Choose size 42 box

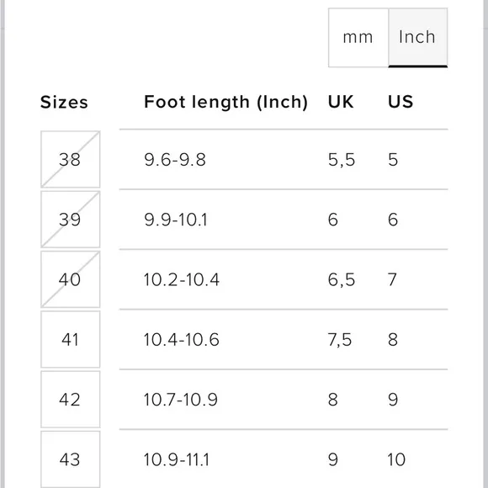pos(71,400)
